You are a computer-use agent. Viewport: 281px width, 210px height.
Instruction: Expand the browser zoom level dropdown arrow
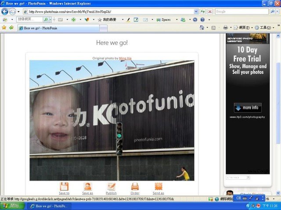click(x=274, y=199)
